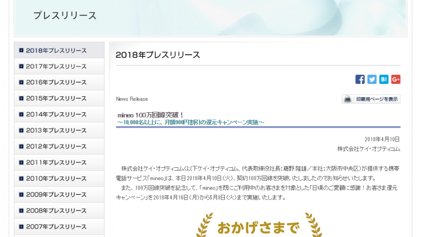Share the release on Twitter

372,79
